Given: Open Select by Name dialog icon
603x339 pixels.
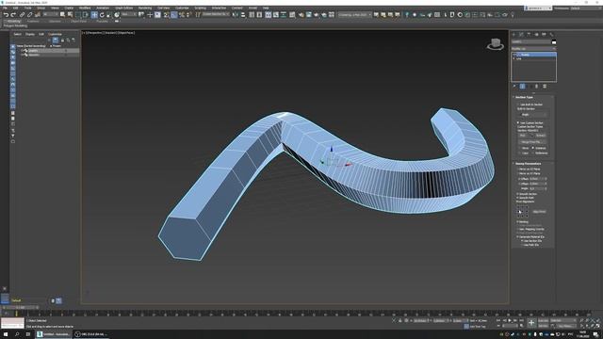Looking at the screenshot, I should [x=70, y=15].
